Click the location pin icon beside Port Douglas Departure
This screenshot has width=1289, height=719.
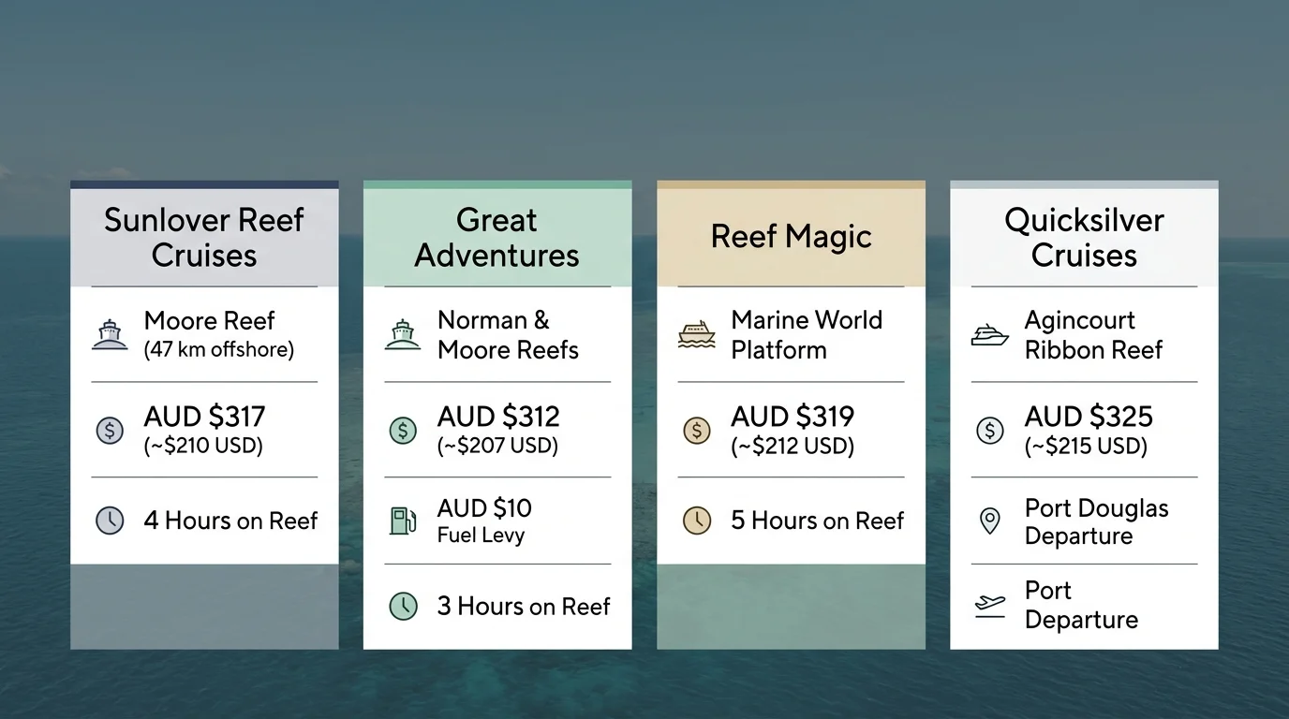click(990, 521)
